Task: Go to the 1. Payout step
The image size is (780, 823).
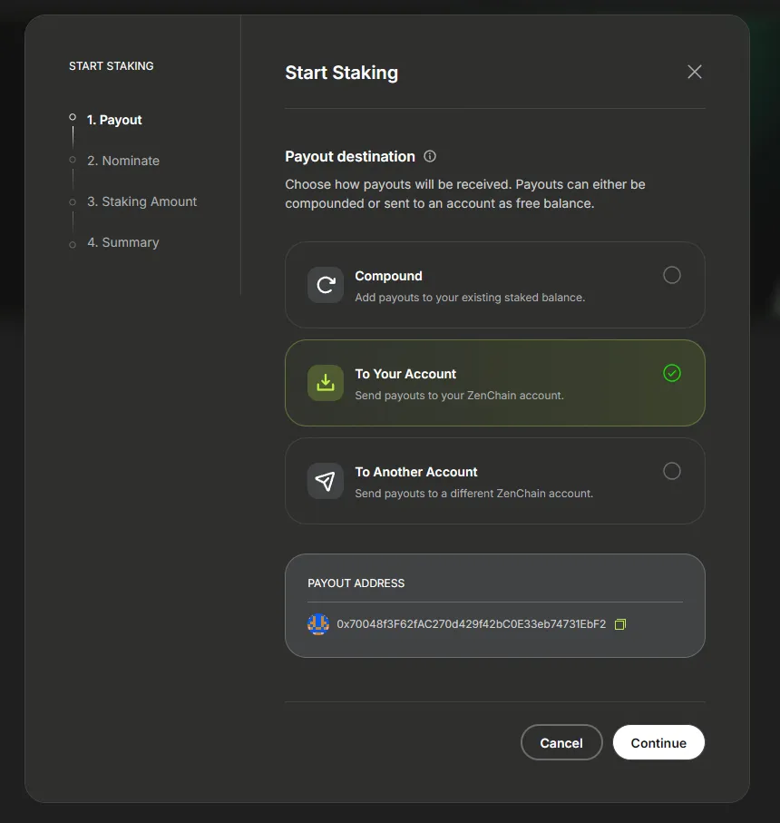Action: point(114,120)
